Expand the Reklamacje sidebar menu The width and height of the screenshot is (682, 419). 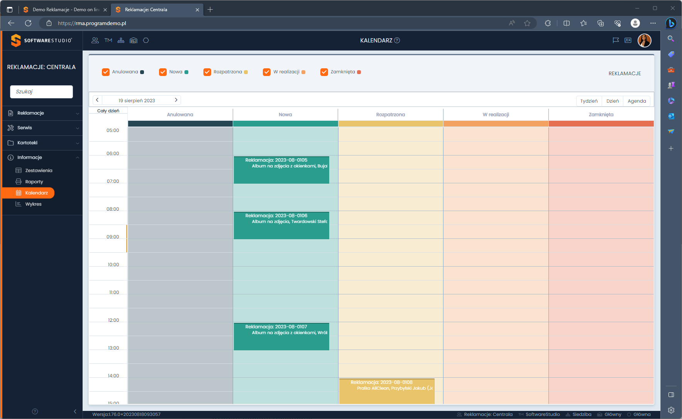[42, 113]
